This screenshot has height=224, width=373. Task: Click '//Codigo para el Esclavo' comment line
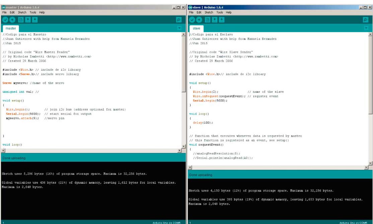tap(211, 34)
